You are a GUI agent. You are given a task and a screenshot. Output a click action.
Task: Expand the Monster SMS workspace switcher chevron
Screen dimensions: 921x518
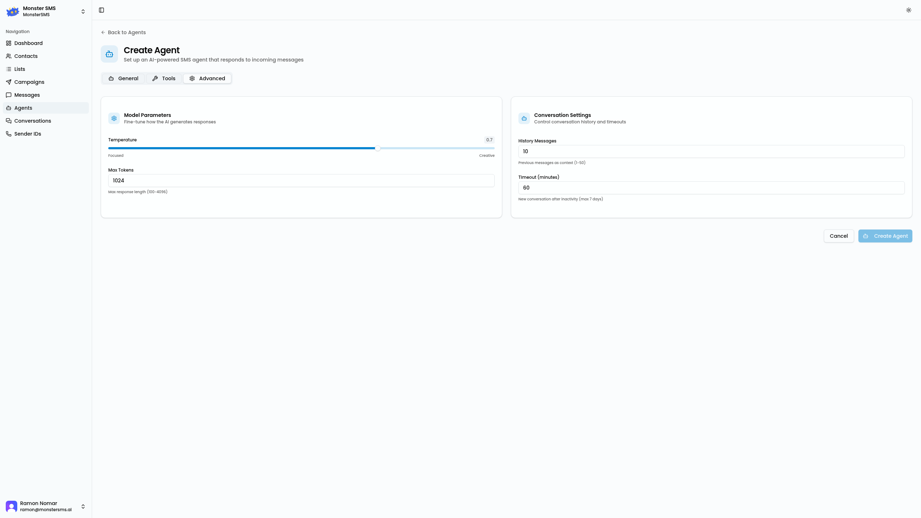pyautogui.click(x=83, y=12)
